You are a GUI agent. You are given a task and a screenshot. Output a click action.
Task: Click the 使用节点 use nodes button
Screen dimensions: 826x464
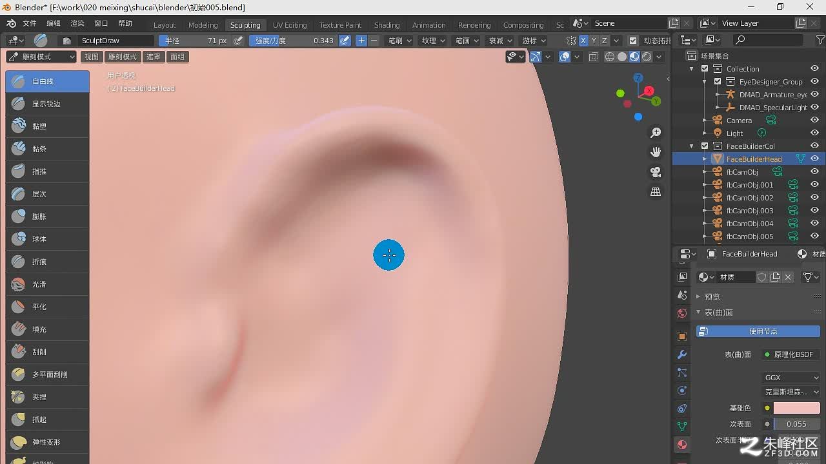tap(758, 331)
